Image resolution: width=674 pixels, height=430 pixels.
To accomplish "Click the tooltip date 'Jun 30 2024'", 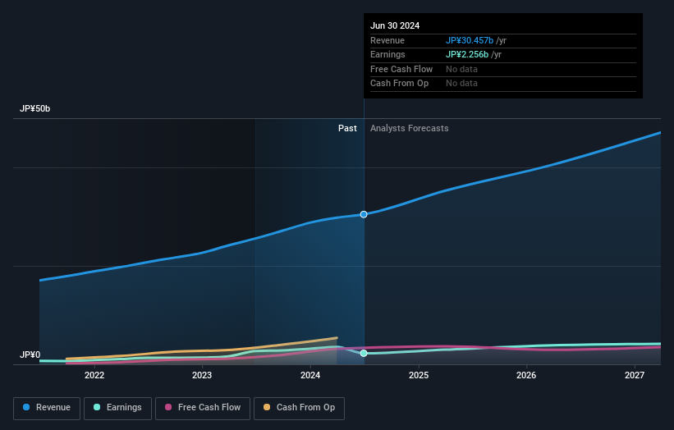I will coord(395,25).
